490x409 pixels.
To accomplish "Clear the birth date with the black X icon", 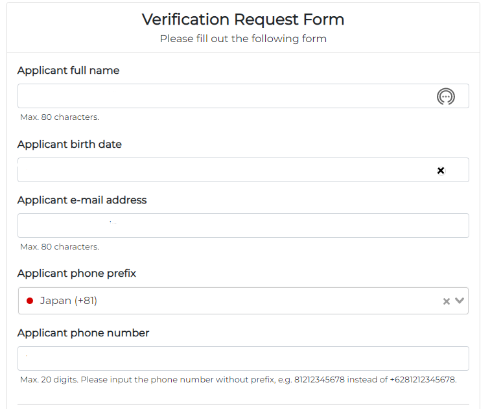I will pyautogui.click(x=441, y=170).
